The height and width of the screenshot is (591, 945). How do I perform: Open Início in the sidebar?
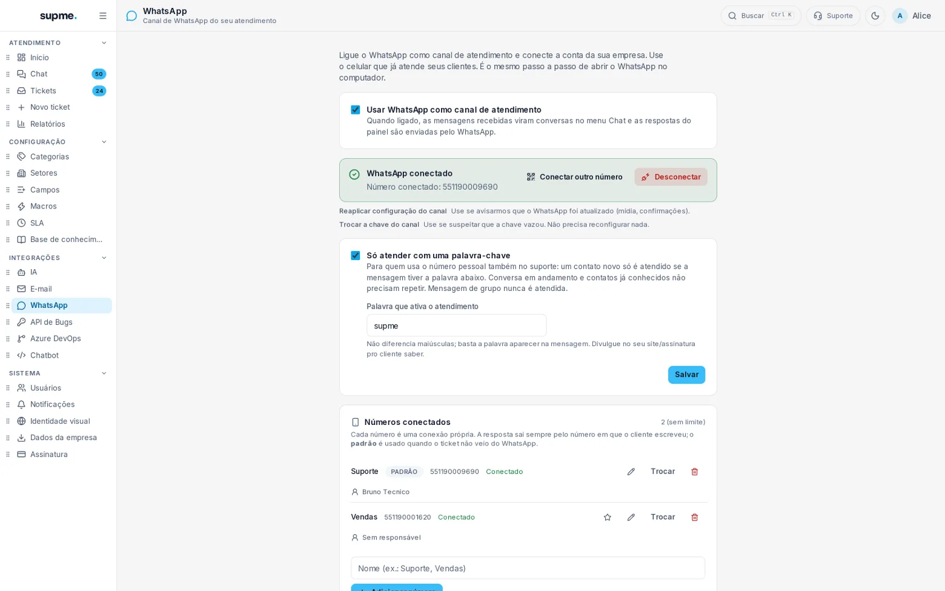pos(62,58)
